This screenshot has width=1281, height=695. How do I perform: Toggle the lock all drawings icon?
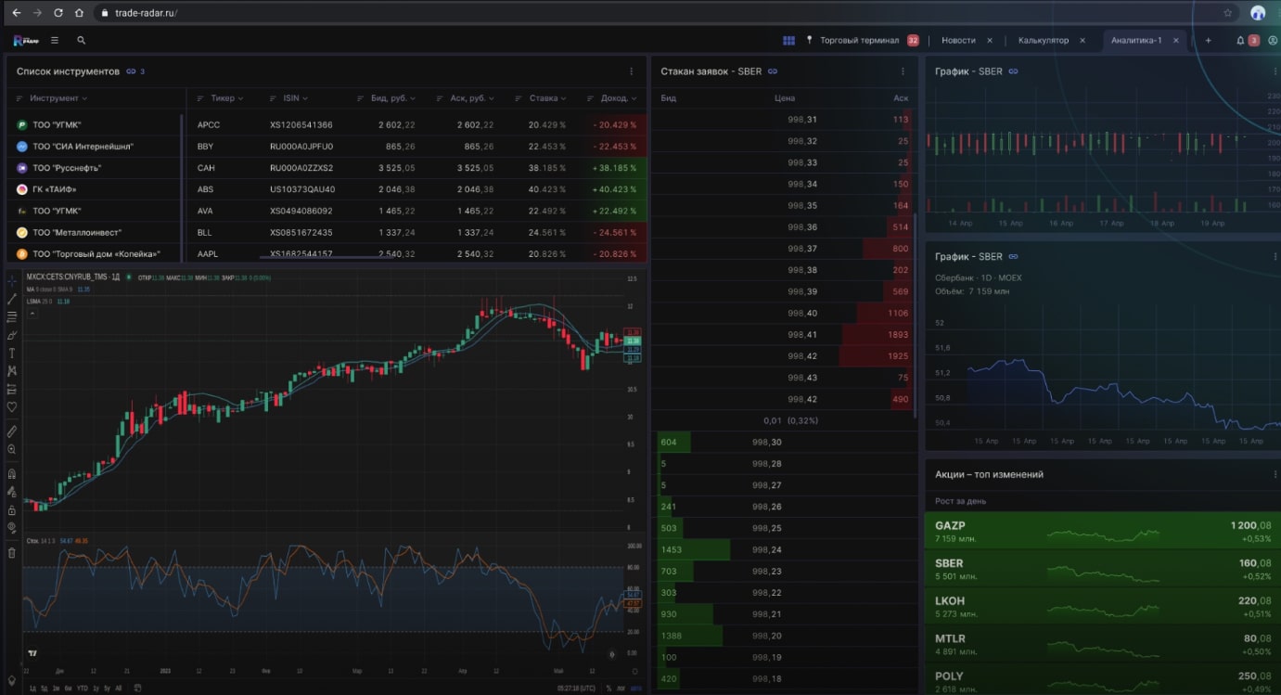pyautogui.click(x=12, y=509)
